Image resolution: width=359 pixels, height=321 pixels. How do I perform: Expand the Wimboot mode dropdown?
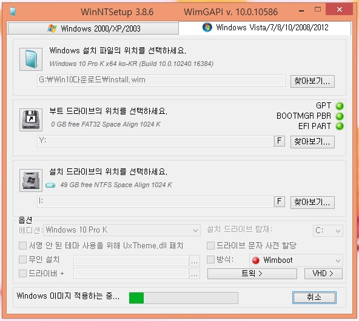point(296,260)
